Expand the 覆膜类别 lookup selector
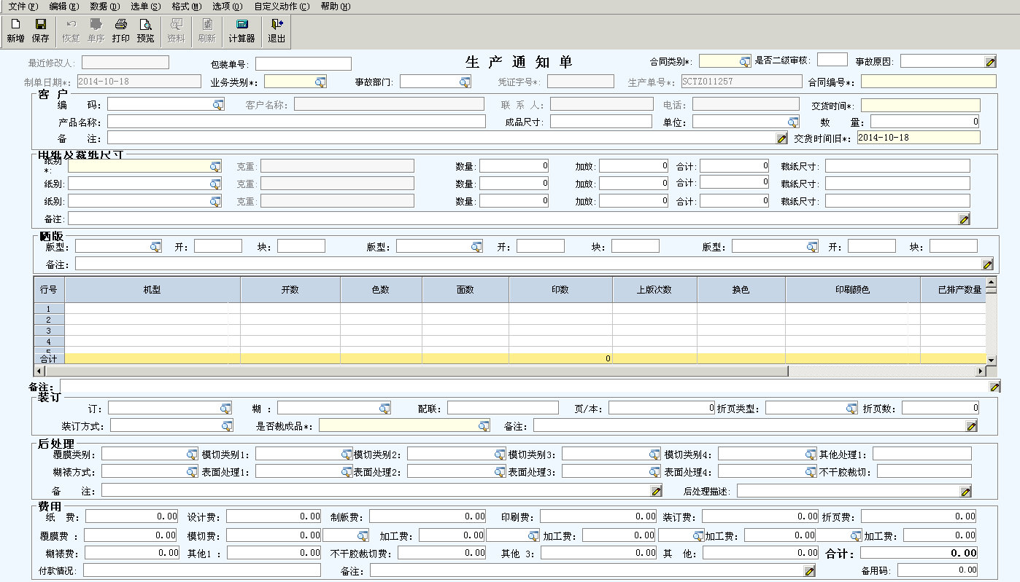 191,455
